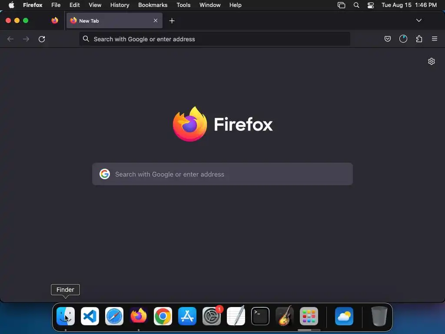Launch Google Chrome from Dock

tap(163, 316)
